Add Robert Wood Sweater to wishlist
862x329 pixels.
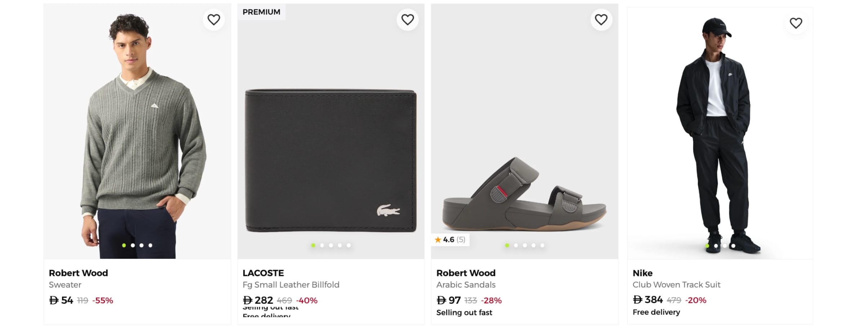pyautogui.click(x=214, y=19)
